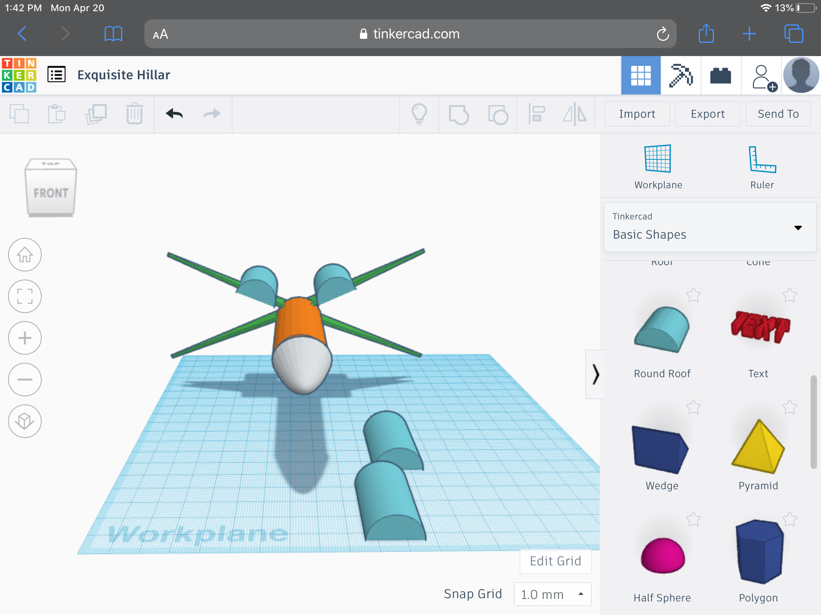Open Safari reader text size AA menu
Image resolution: width=821 pixels, height=615 pixels.
(x=160, y=34)
